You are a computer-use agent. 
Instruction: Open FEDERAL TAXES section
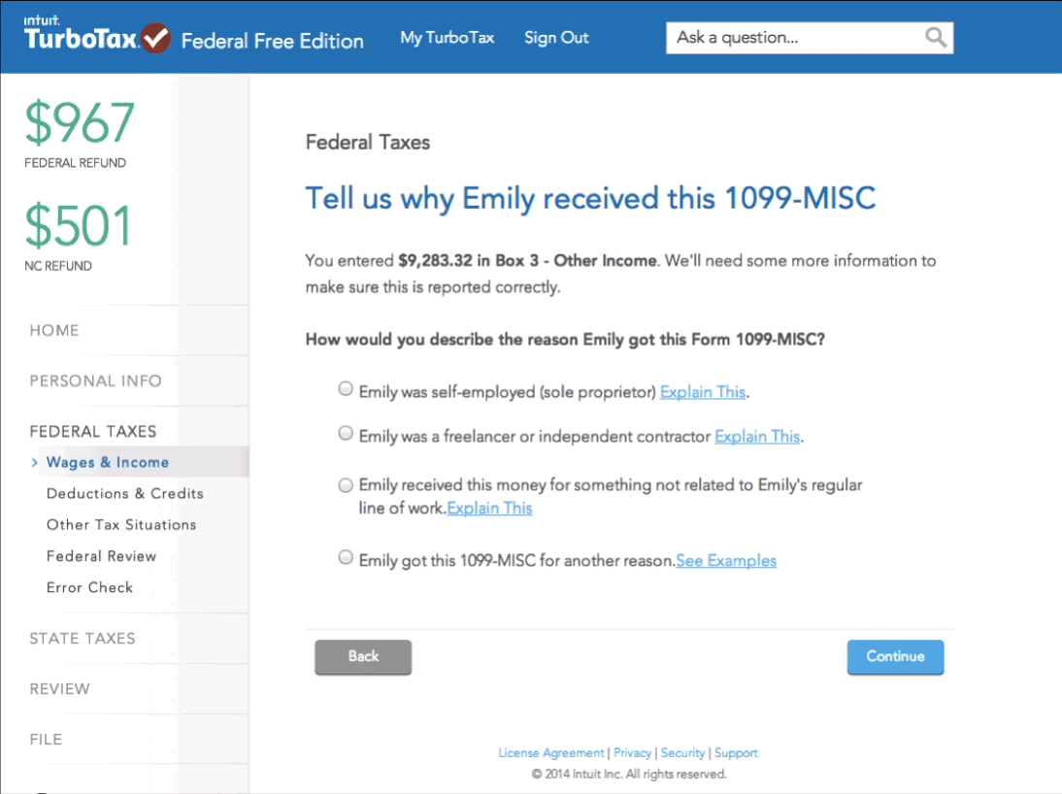click(93, 432)
